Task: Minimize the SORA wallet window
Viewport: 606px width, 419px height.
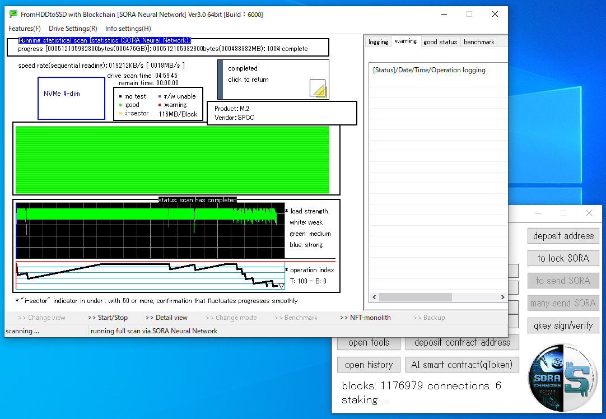Action: 538,213
